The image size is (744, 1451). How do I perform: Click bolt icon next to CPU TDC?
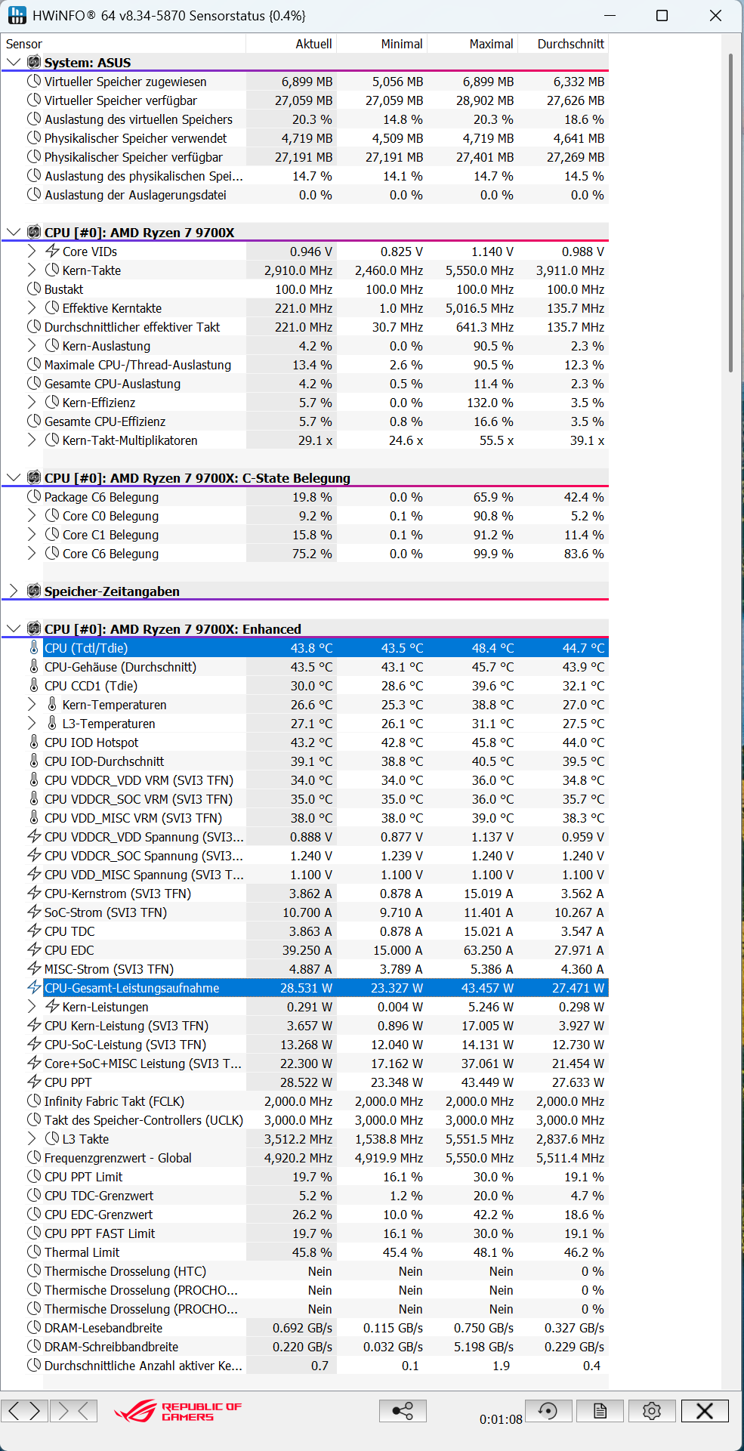click(34, 931)
